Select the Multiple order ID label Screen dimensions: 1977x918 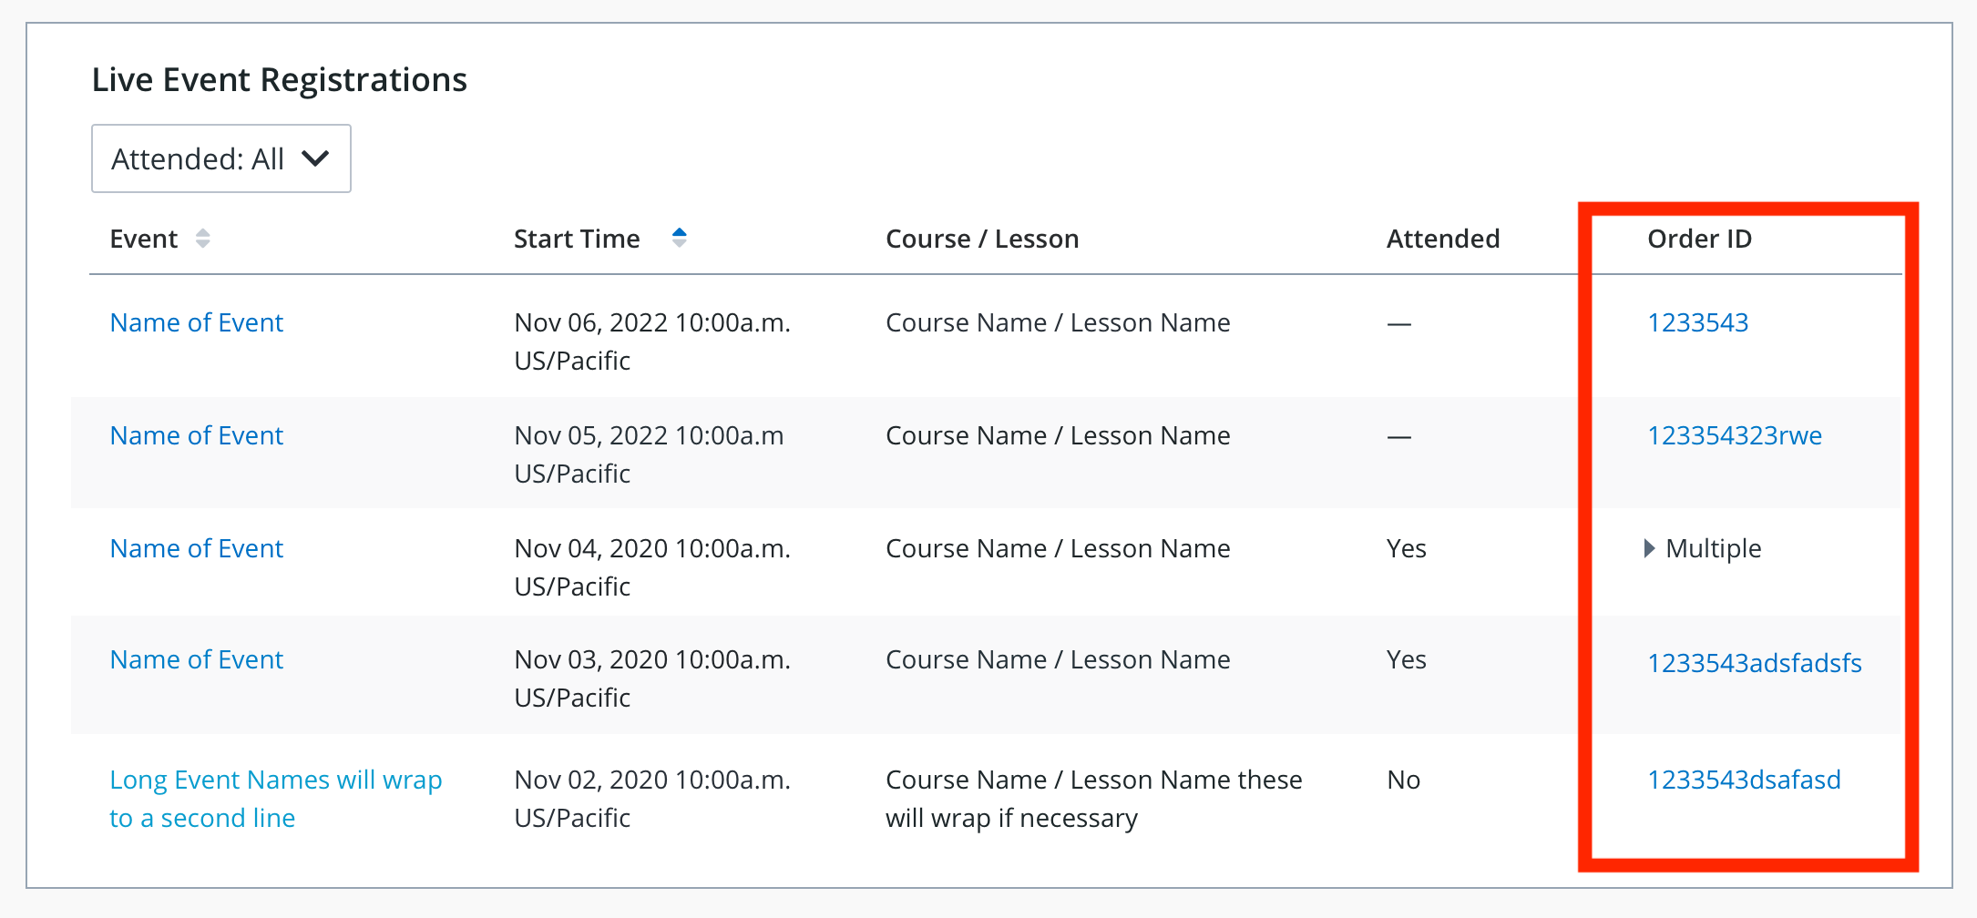pyautogui.click(x=1714, y=548)
